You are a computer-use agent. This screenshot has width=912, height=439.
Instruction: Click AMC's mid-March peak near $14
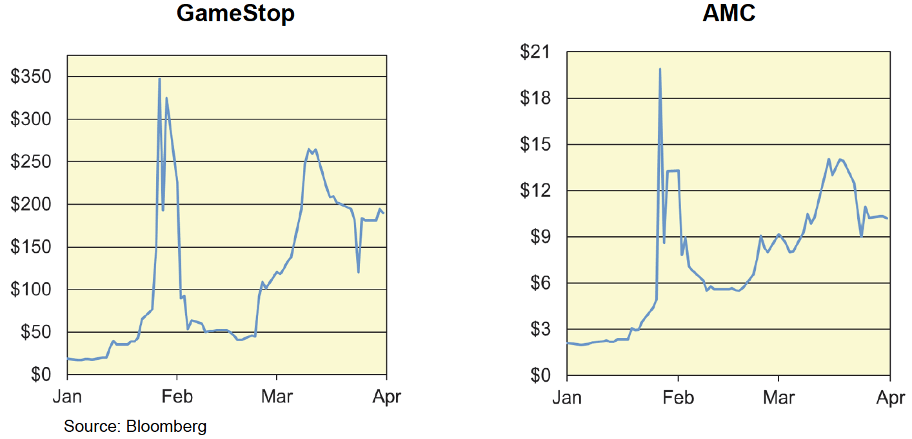click(x=829, y=159)
